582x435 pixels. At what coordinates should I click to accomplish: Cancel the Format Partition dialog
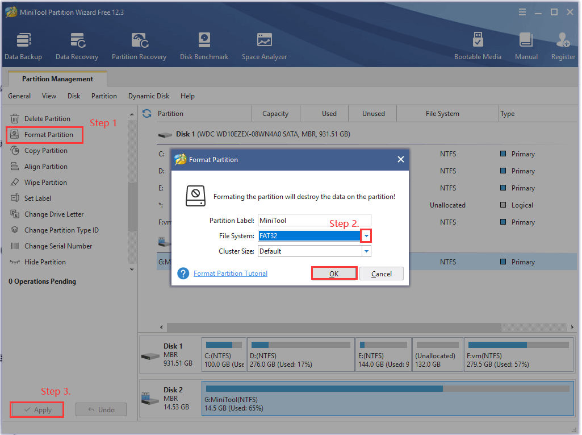pyautogui.click(x=382, y=274)
